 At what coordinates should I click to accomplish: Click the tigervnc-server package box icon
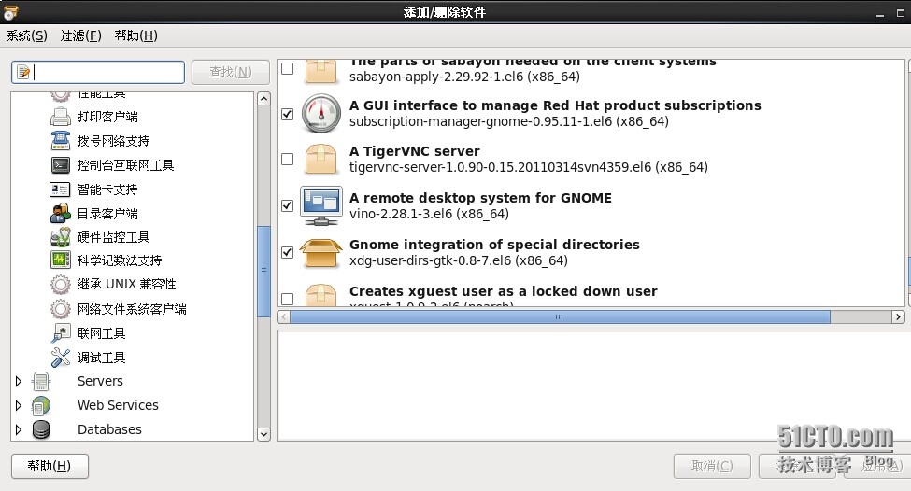pos(320,160)
